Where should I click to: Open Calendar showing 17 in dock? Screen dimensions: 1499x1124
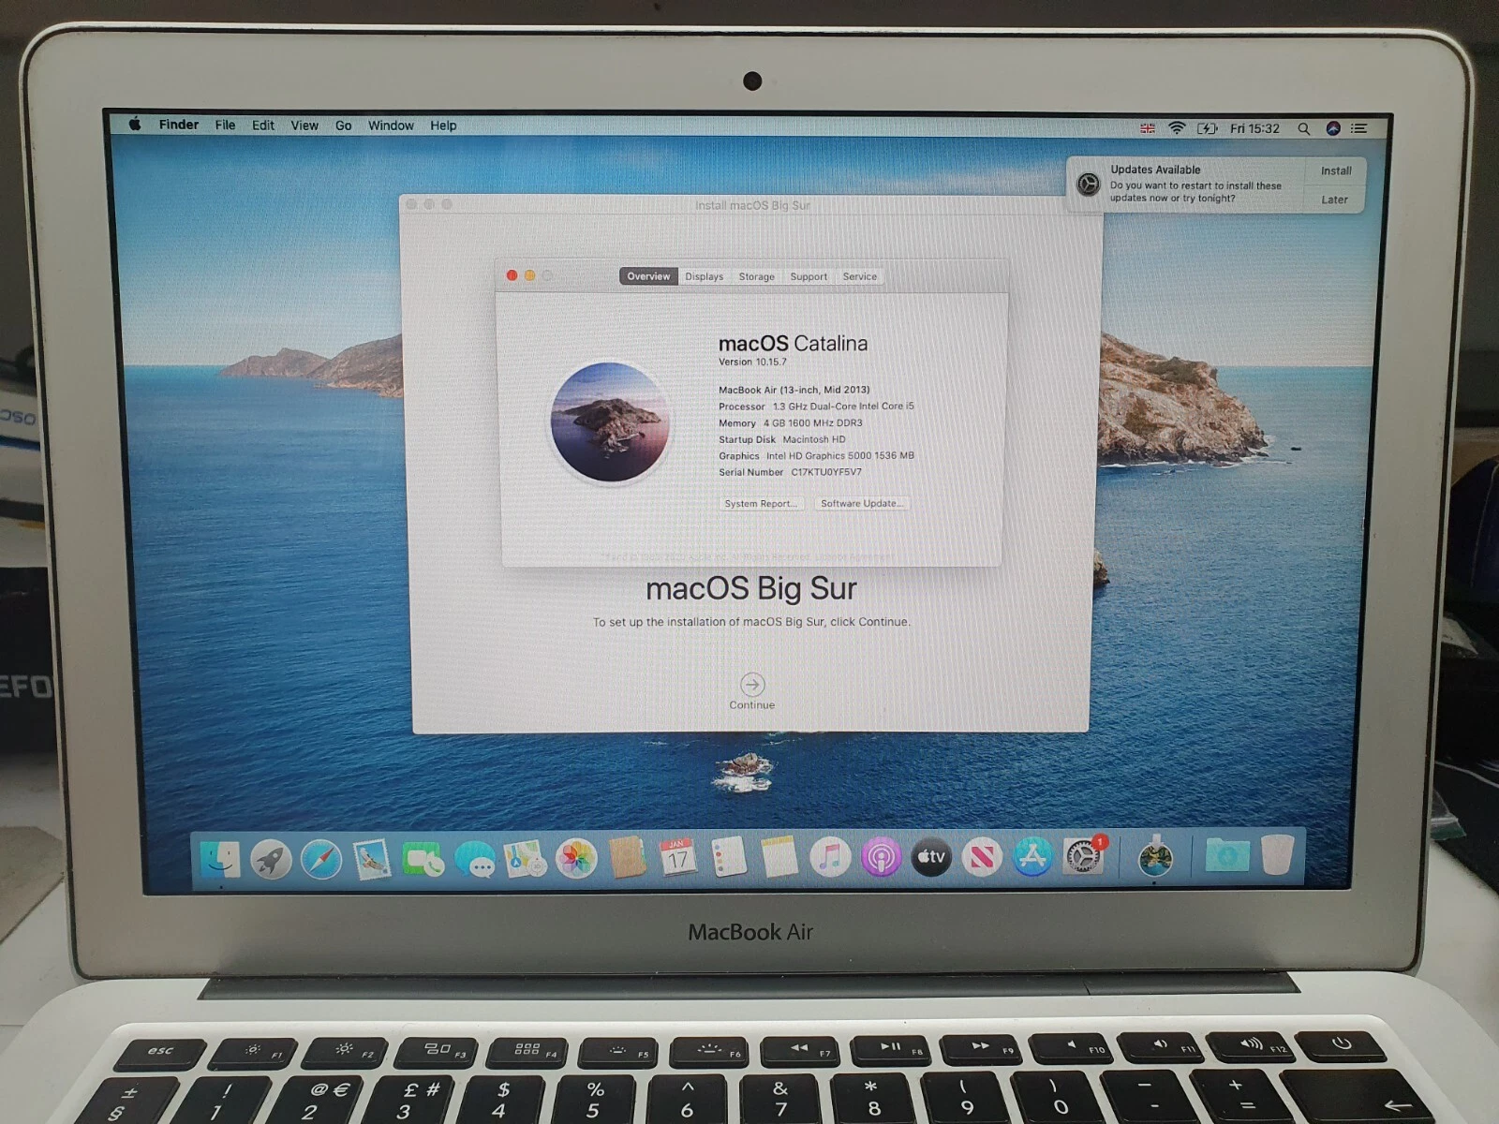pos(678,857)
